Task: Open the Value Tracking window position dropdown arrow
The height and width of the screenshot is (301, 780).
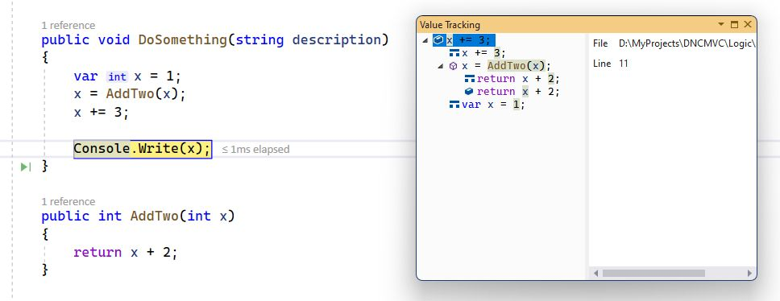Action: pos(721,24)
